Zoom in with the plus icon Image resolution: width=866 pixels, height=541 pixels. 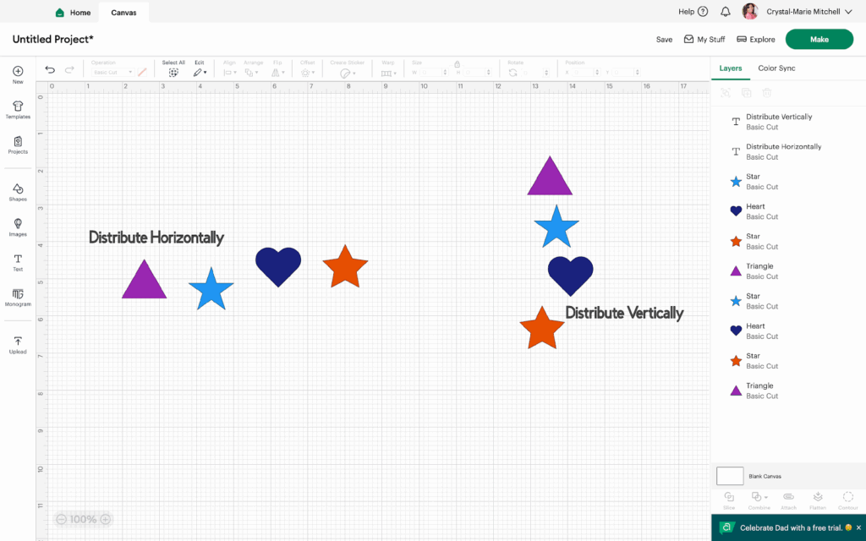(x=106, y=519)
